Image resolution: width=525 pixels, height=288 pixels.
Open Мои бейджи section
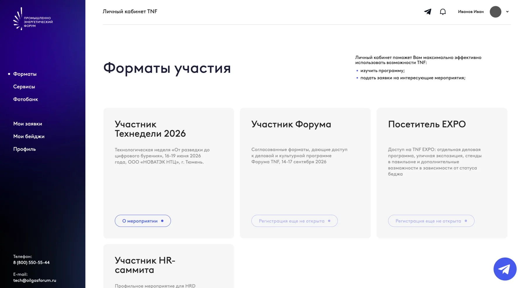[29, 136]
